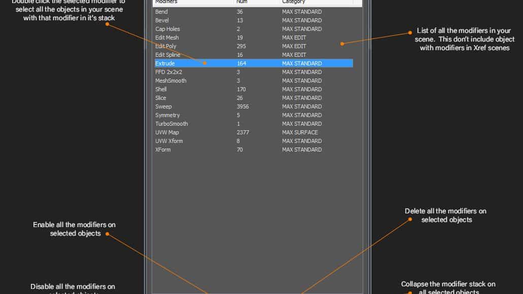Select the TurboSmooth modifier entry
Screen dimensions: 523x294
[x=171, y=124]
